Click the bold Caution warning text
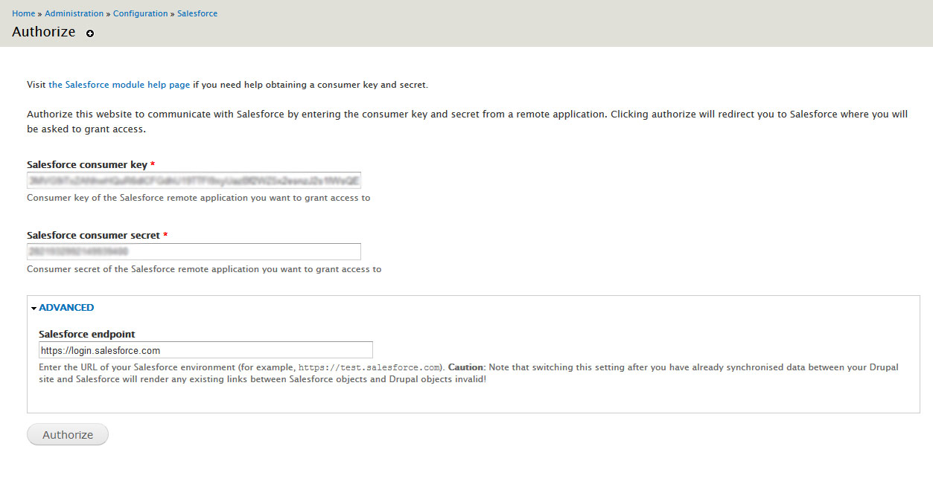The width and height of the screenshot is (933, 487). [x=466, y=367]
